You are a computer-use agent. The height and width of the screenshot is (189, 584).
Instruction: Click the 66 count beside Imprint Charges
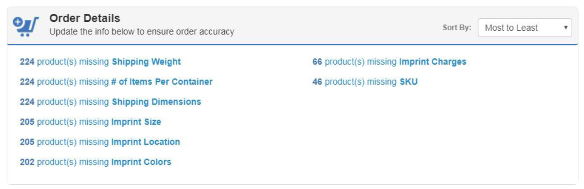(317, 62)
